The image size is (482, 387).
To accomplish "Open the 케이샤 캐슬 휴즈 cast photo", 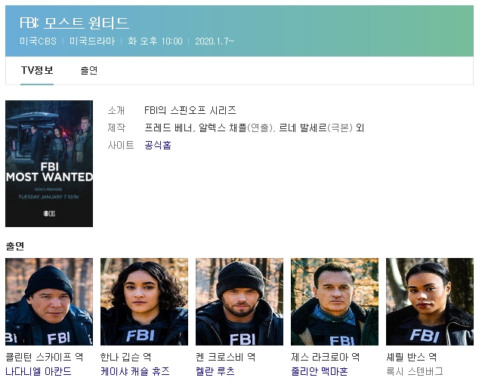I will (x=144, y=302).
